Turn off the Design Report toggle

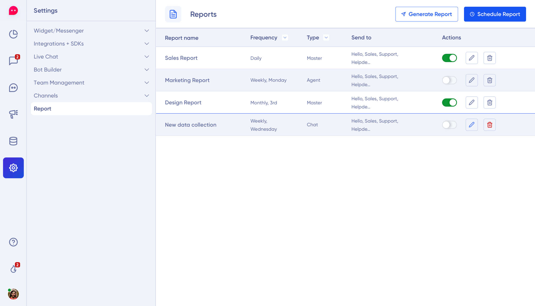449,102
